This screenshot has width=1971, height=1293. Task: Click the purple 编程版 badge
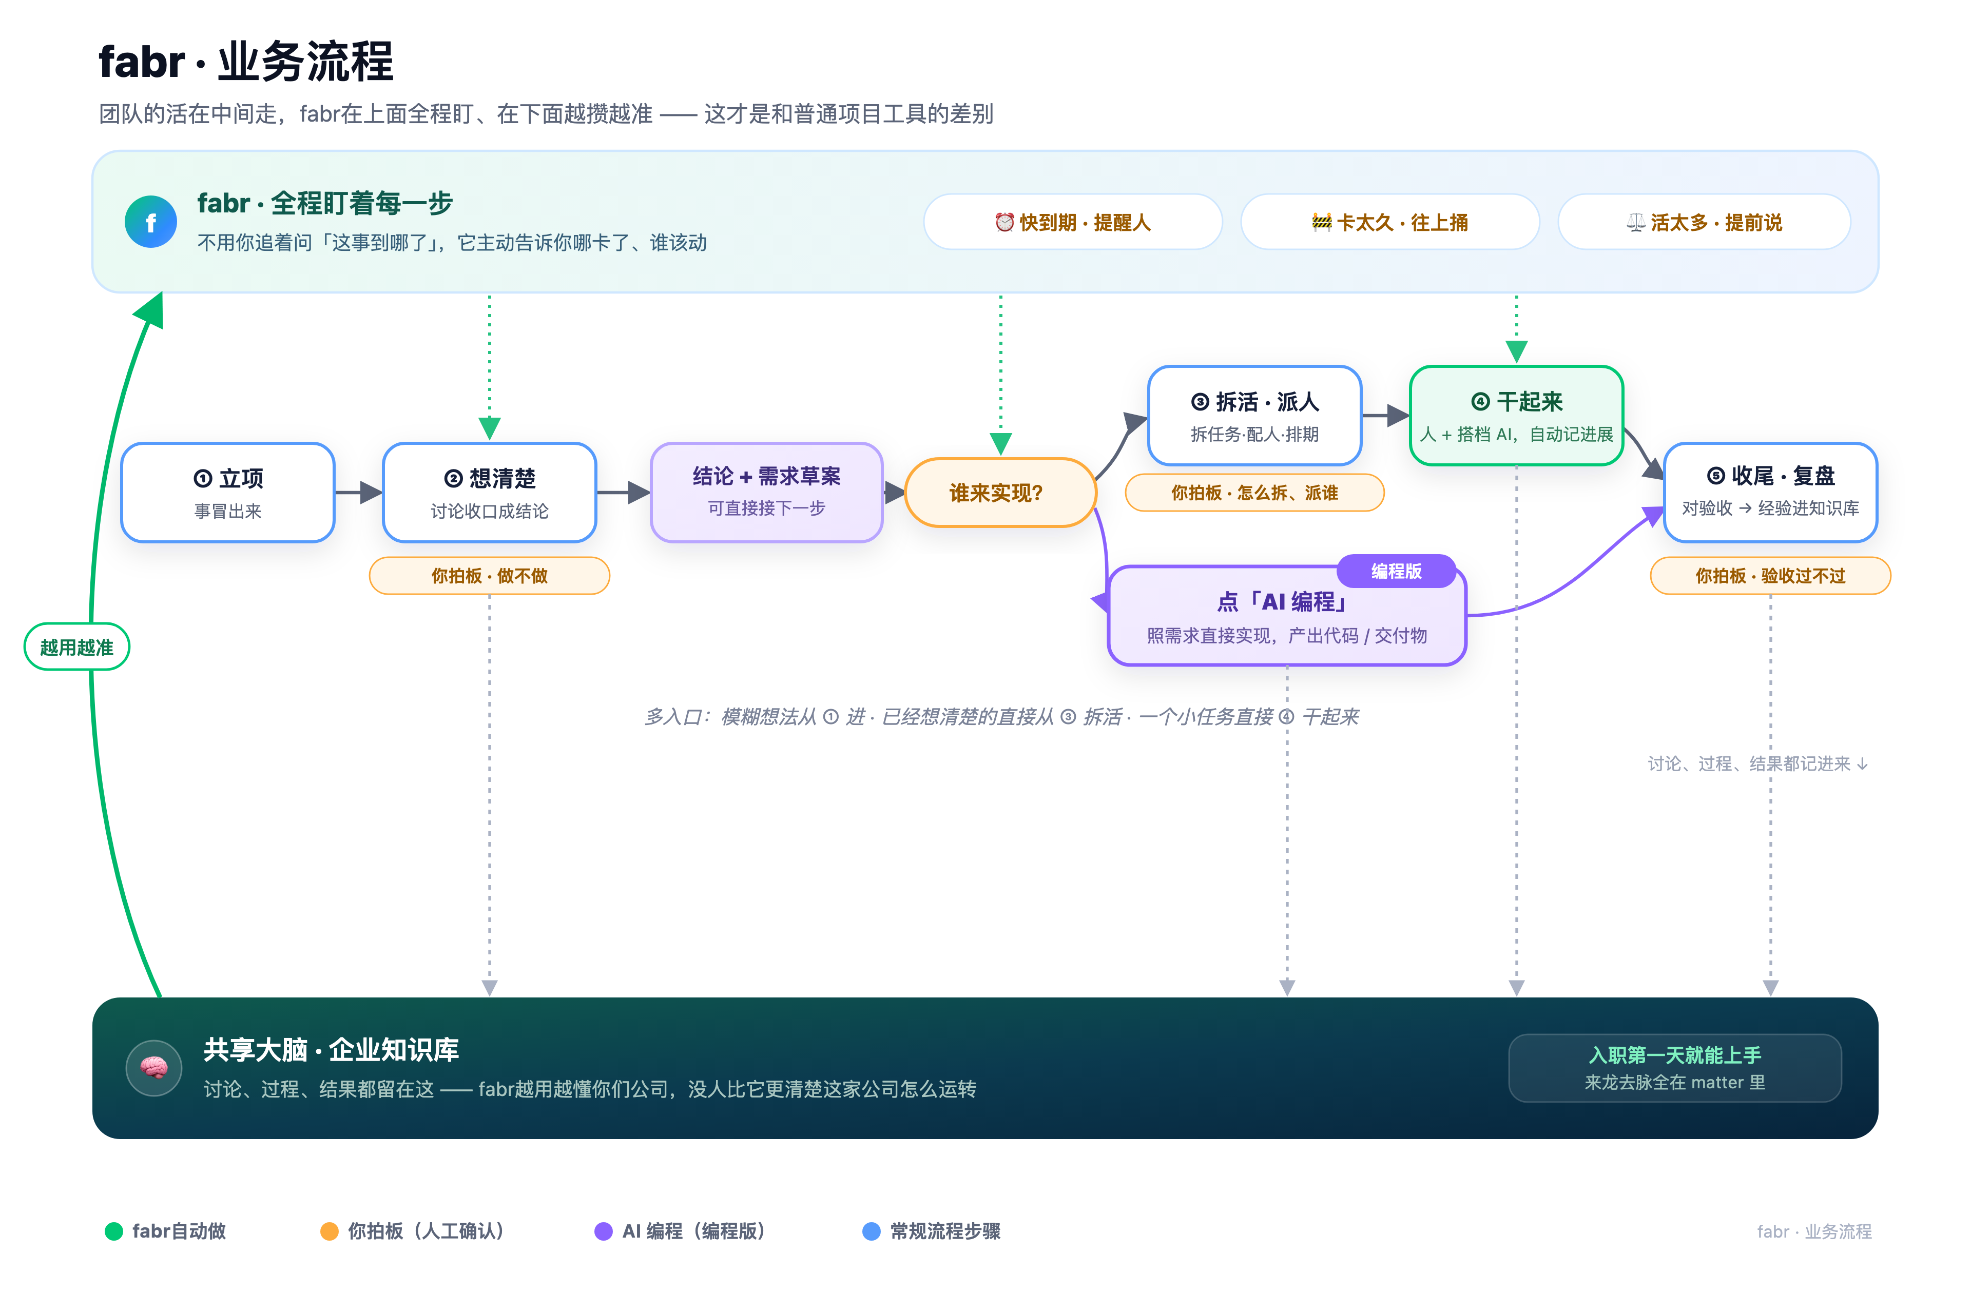(1396, 571)
